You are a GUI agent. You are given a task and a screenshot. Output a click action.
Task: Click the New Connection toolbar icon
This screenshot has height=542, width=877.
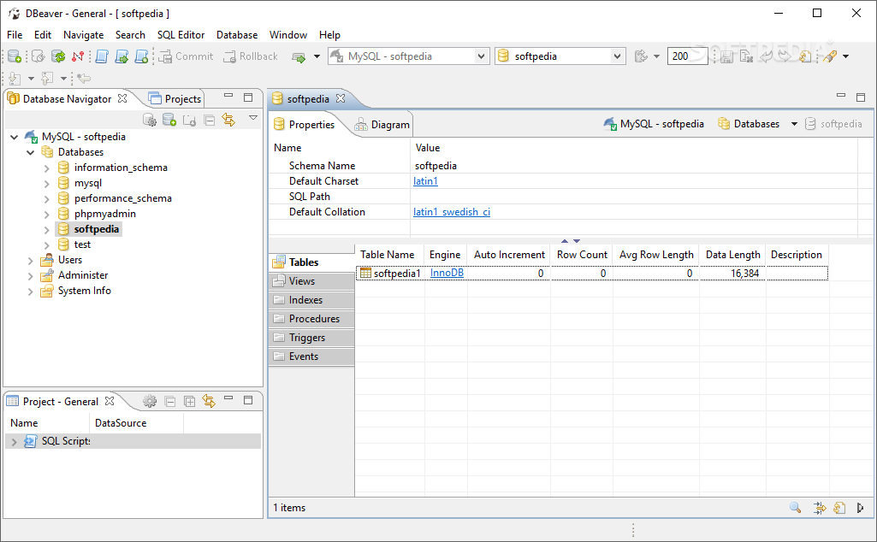point(15,56)
